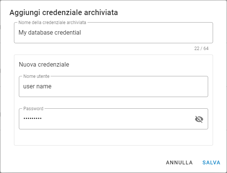
Task: Place cursor in "My database credential" text
Action: [x=50, y=33]
